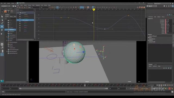Click the Translate X value field in Channel Box
The image size is (174, 98).
coord(169,20)
